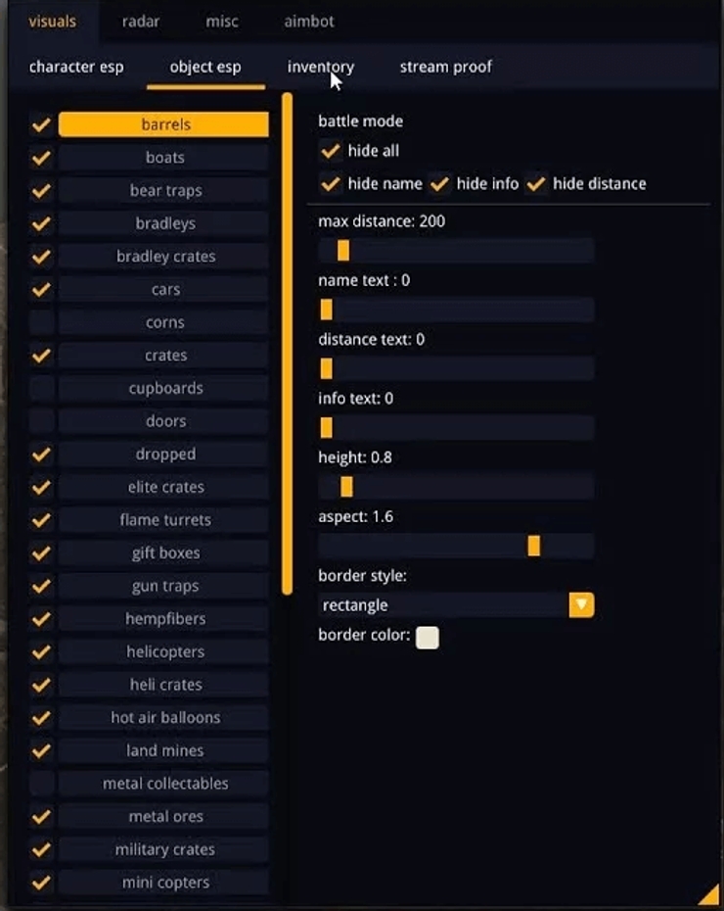This screenshot has height=911, width=724.
Task: Open the aimbot tab
Action: point(308,21)
